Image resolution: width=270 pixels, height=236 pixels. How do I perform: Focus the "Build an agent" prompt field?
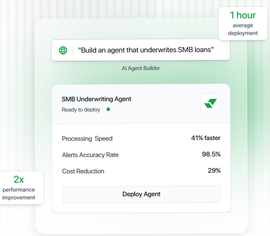pyautogui.click(x=141, y=50)
